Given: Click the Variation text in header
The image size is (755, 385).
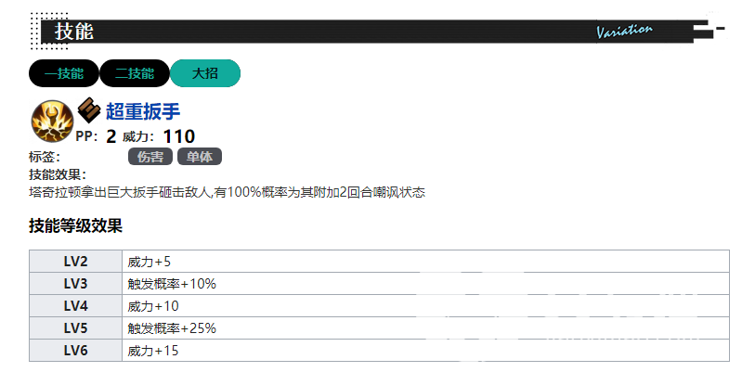Looking at the screenshot, I should [624, 31].
